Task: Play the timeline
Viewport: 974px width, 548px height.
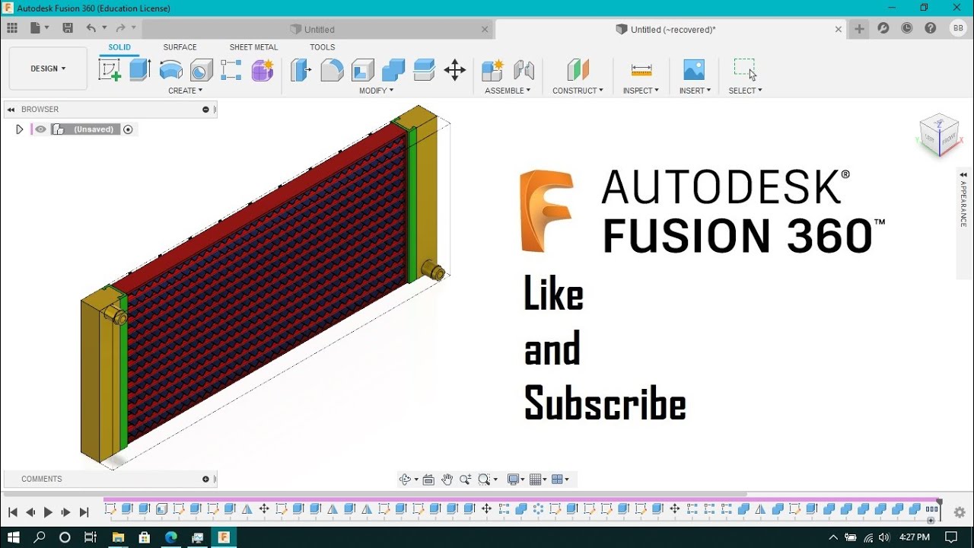Action: click(x=48, y=512)
